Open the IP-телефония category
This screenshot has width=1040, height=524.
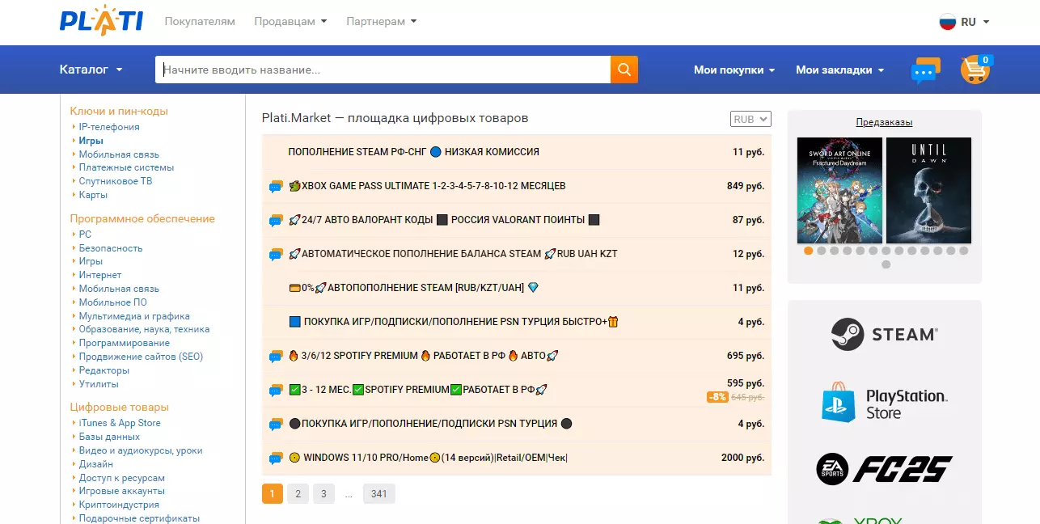[109, 127]
